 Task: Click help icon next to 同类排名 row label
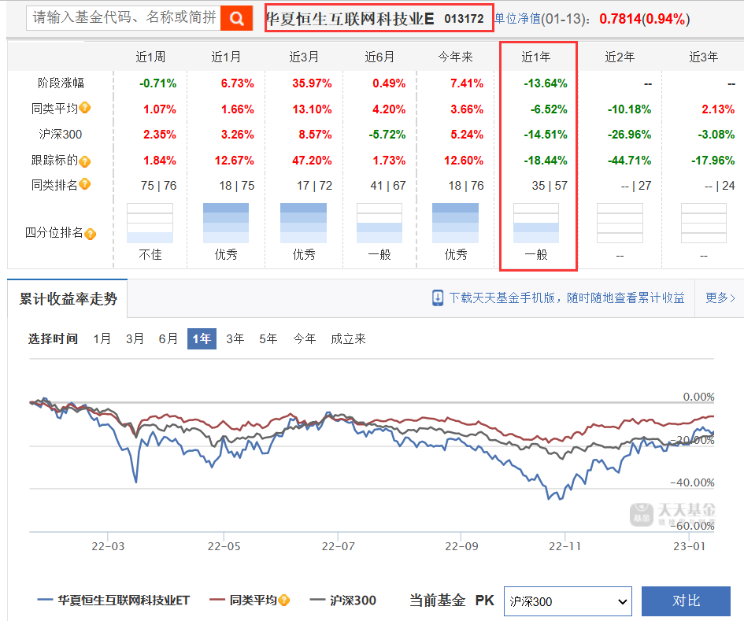[x=85, y=184]
